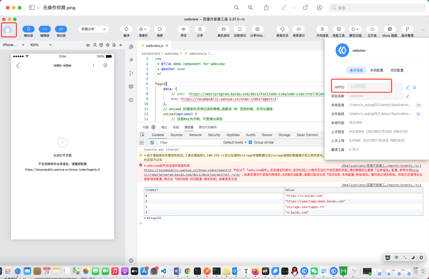The image size is (429, 279).
Task: Open 性能工具 performance tools
Action: (x=339, y=29)
